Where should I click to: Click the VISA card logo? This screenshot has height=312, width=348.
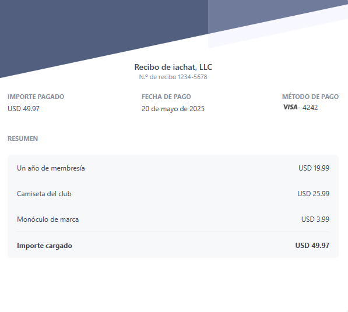coord(290,107)
